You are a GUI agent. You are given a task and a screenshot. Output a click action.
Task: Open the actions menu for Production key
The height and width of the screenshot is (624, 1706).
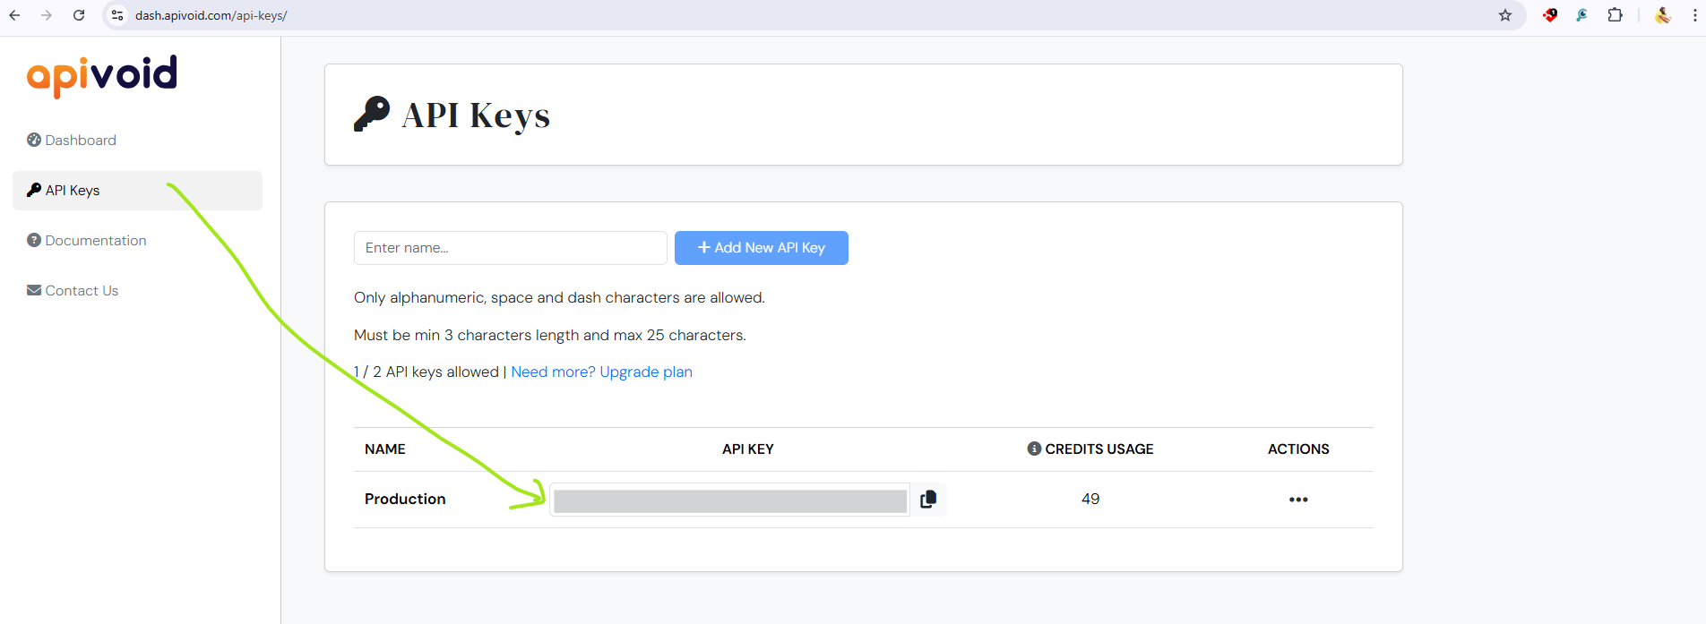[x=1298, y=500]
